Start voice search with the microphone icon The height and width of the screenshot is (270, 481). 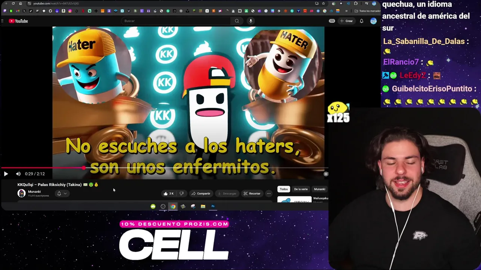[251, 21]
